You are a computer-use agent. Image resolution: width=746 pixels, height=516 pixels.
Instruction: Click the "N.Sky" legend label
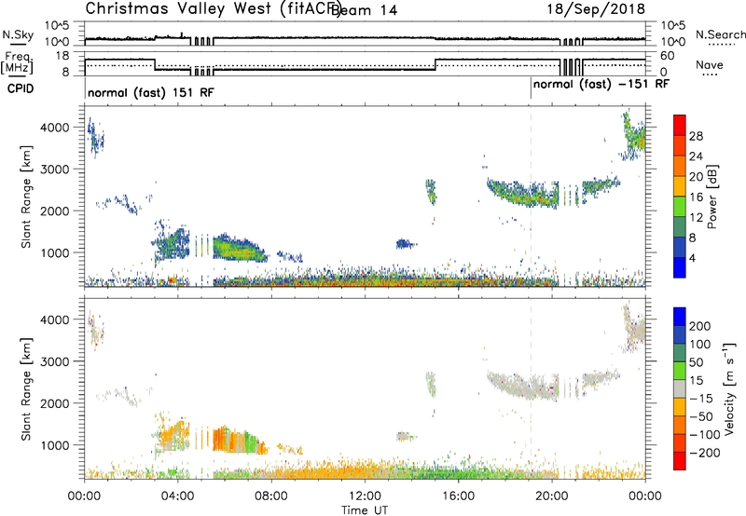(x=18, y=34)
